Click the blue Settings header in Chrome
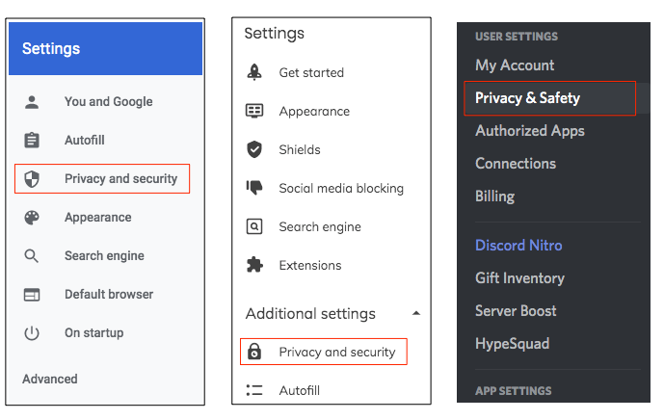The width and height of the screenshot is (664, 420). 105,49
